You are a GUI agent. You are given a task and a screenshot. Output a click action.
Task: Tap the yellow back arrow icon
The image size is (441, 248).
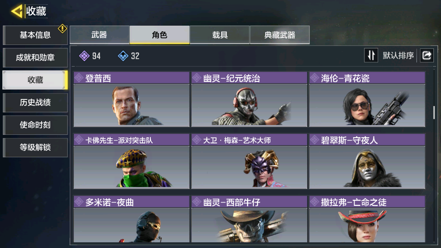pyautogui.click(x=17, y=11)
